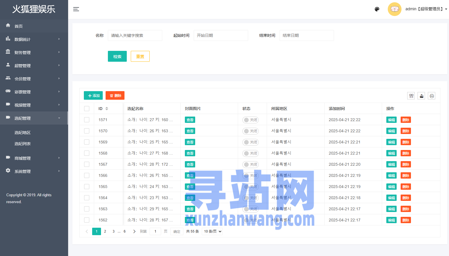Go to page 6 of the table
This screenshot has height=256, width=449.
(x=124, y=231)
